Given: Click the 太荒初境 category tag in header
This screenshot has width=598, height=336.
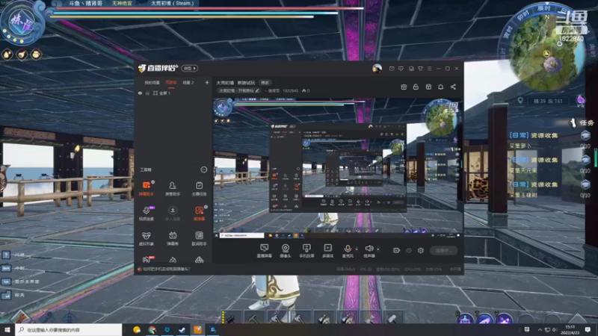Looking at the screenshot, I should (225, 83).
